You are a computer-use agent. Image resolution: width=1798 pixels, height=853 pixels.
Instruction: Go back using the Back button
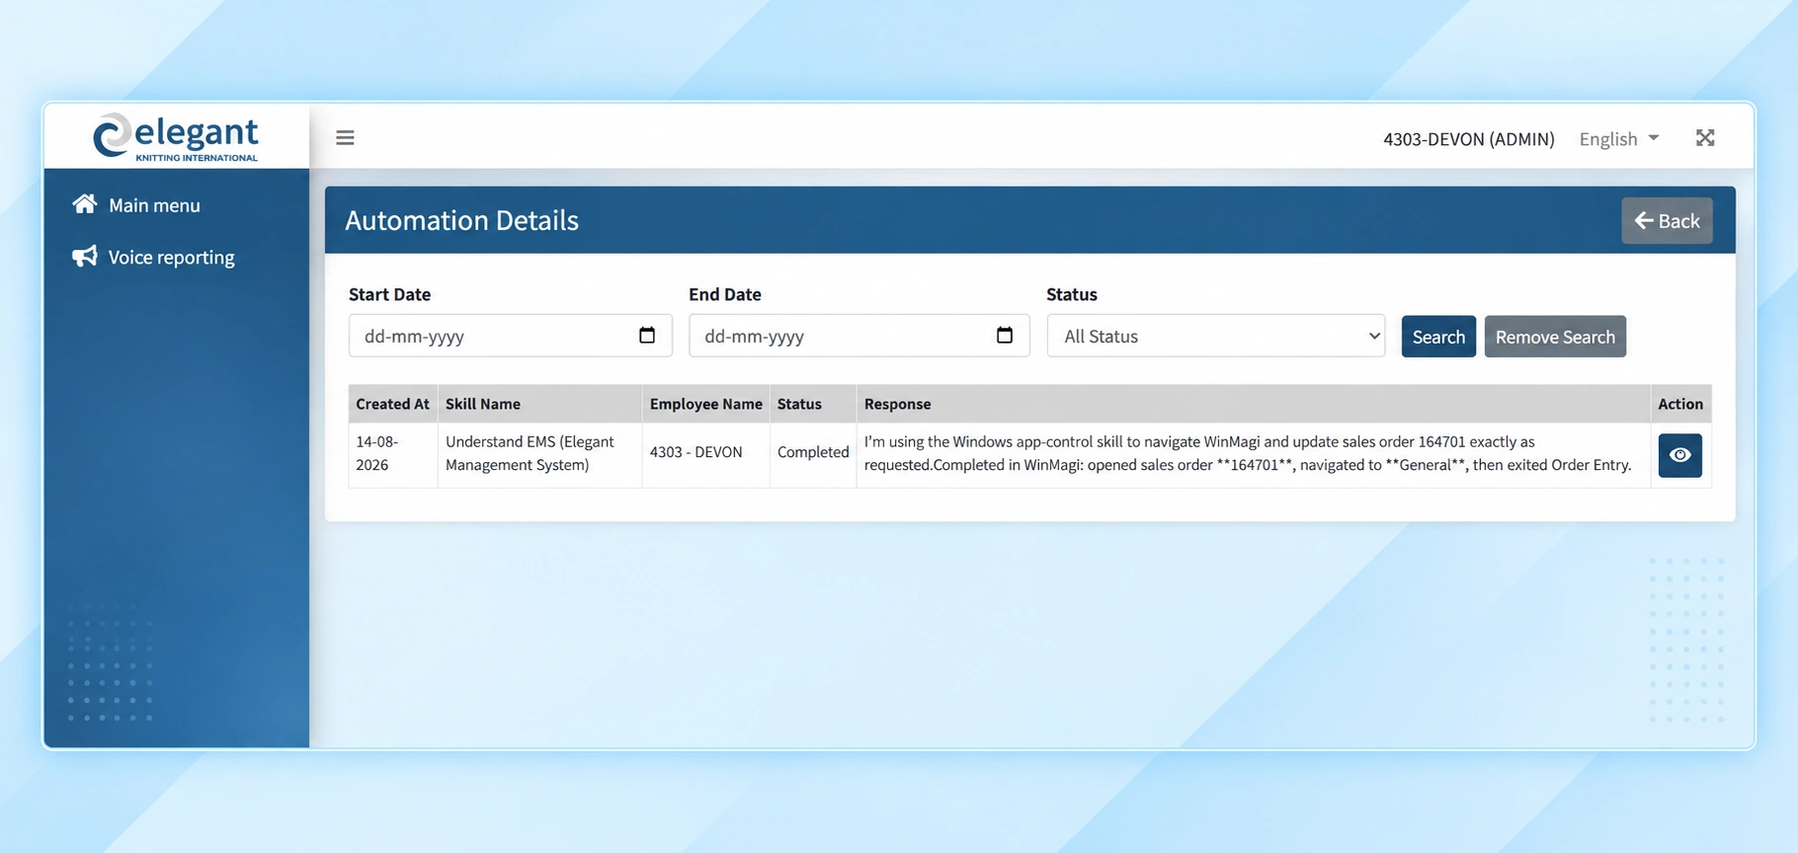click(1667, 221)
